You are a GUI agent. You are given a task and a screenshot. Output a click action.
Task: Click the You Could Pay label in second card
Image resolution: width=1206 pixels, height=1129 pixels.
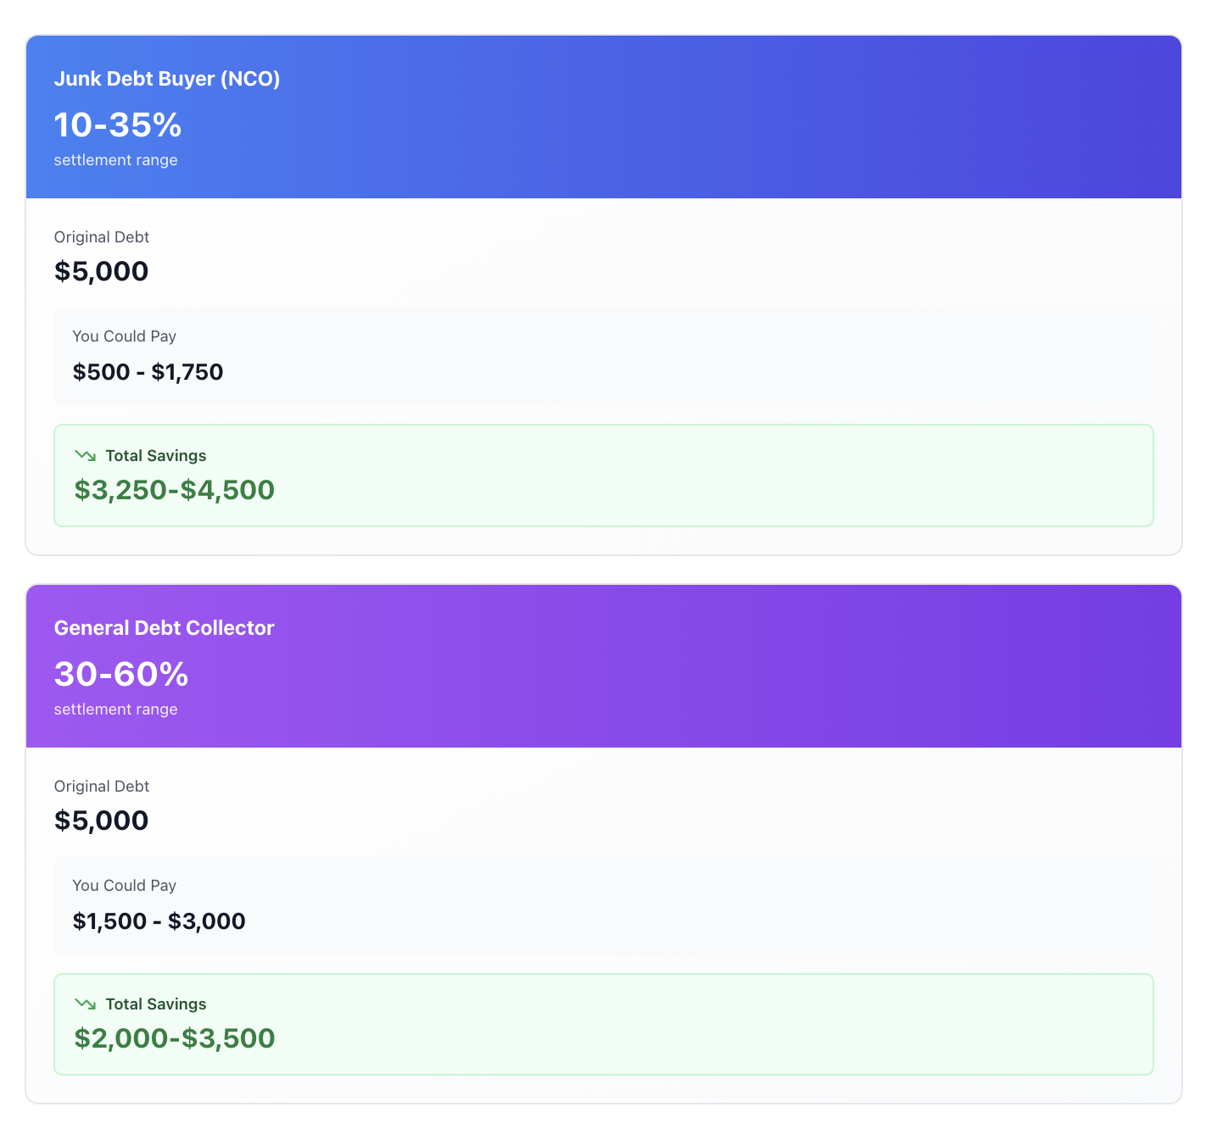pyautogui.click(x=125, y=886)
